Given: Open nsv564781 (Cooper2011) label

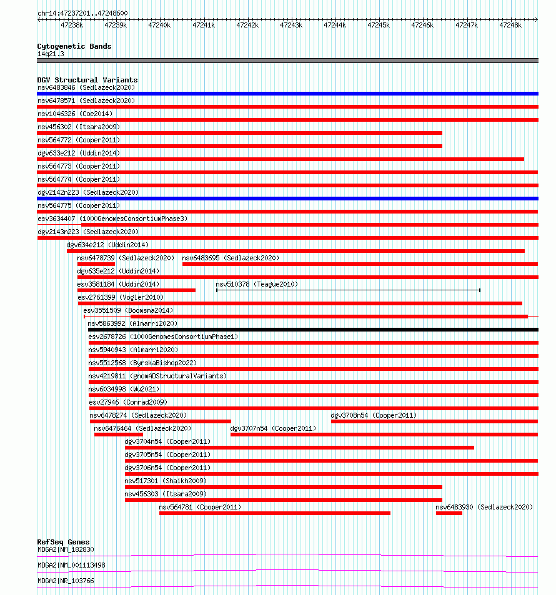Looking at the screenshot, I should pyautogui.click(x=200, y=507).
